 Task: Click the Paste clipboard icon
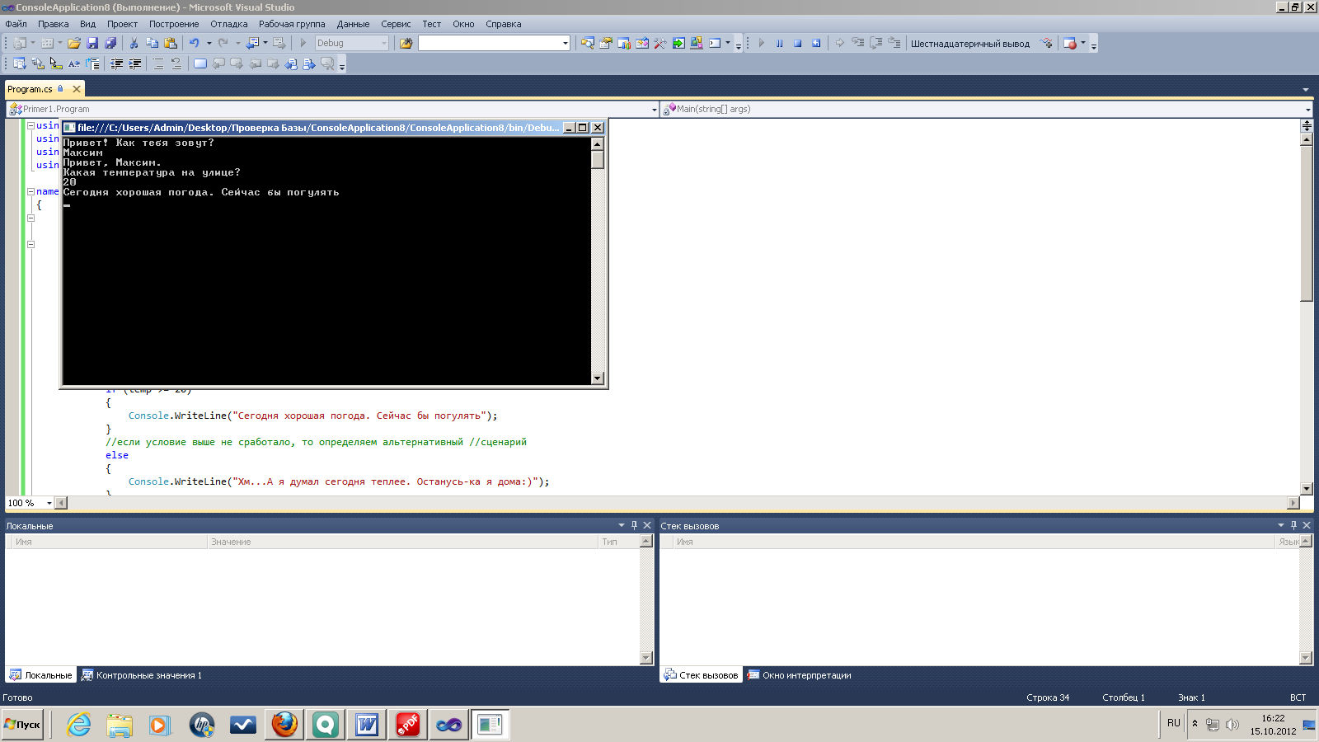click(x=171, y=43)
